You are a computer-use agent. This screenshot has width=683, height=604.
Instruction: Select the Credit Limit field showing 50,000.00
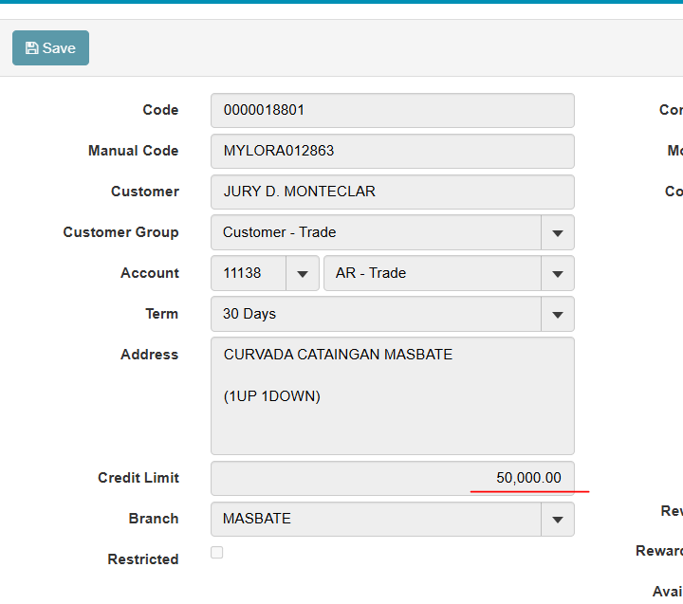[392, 478]
